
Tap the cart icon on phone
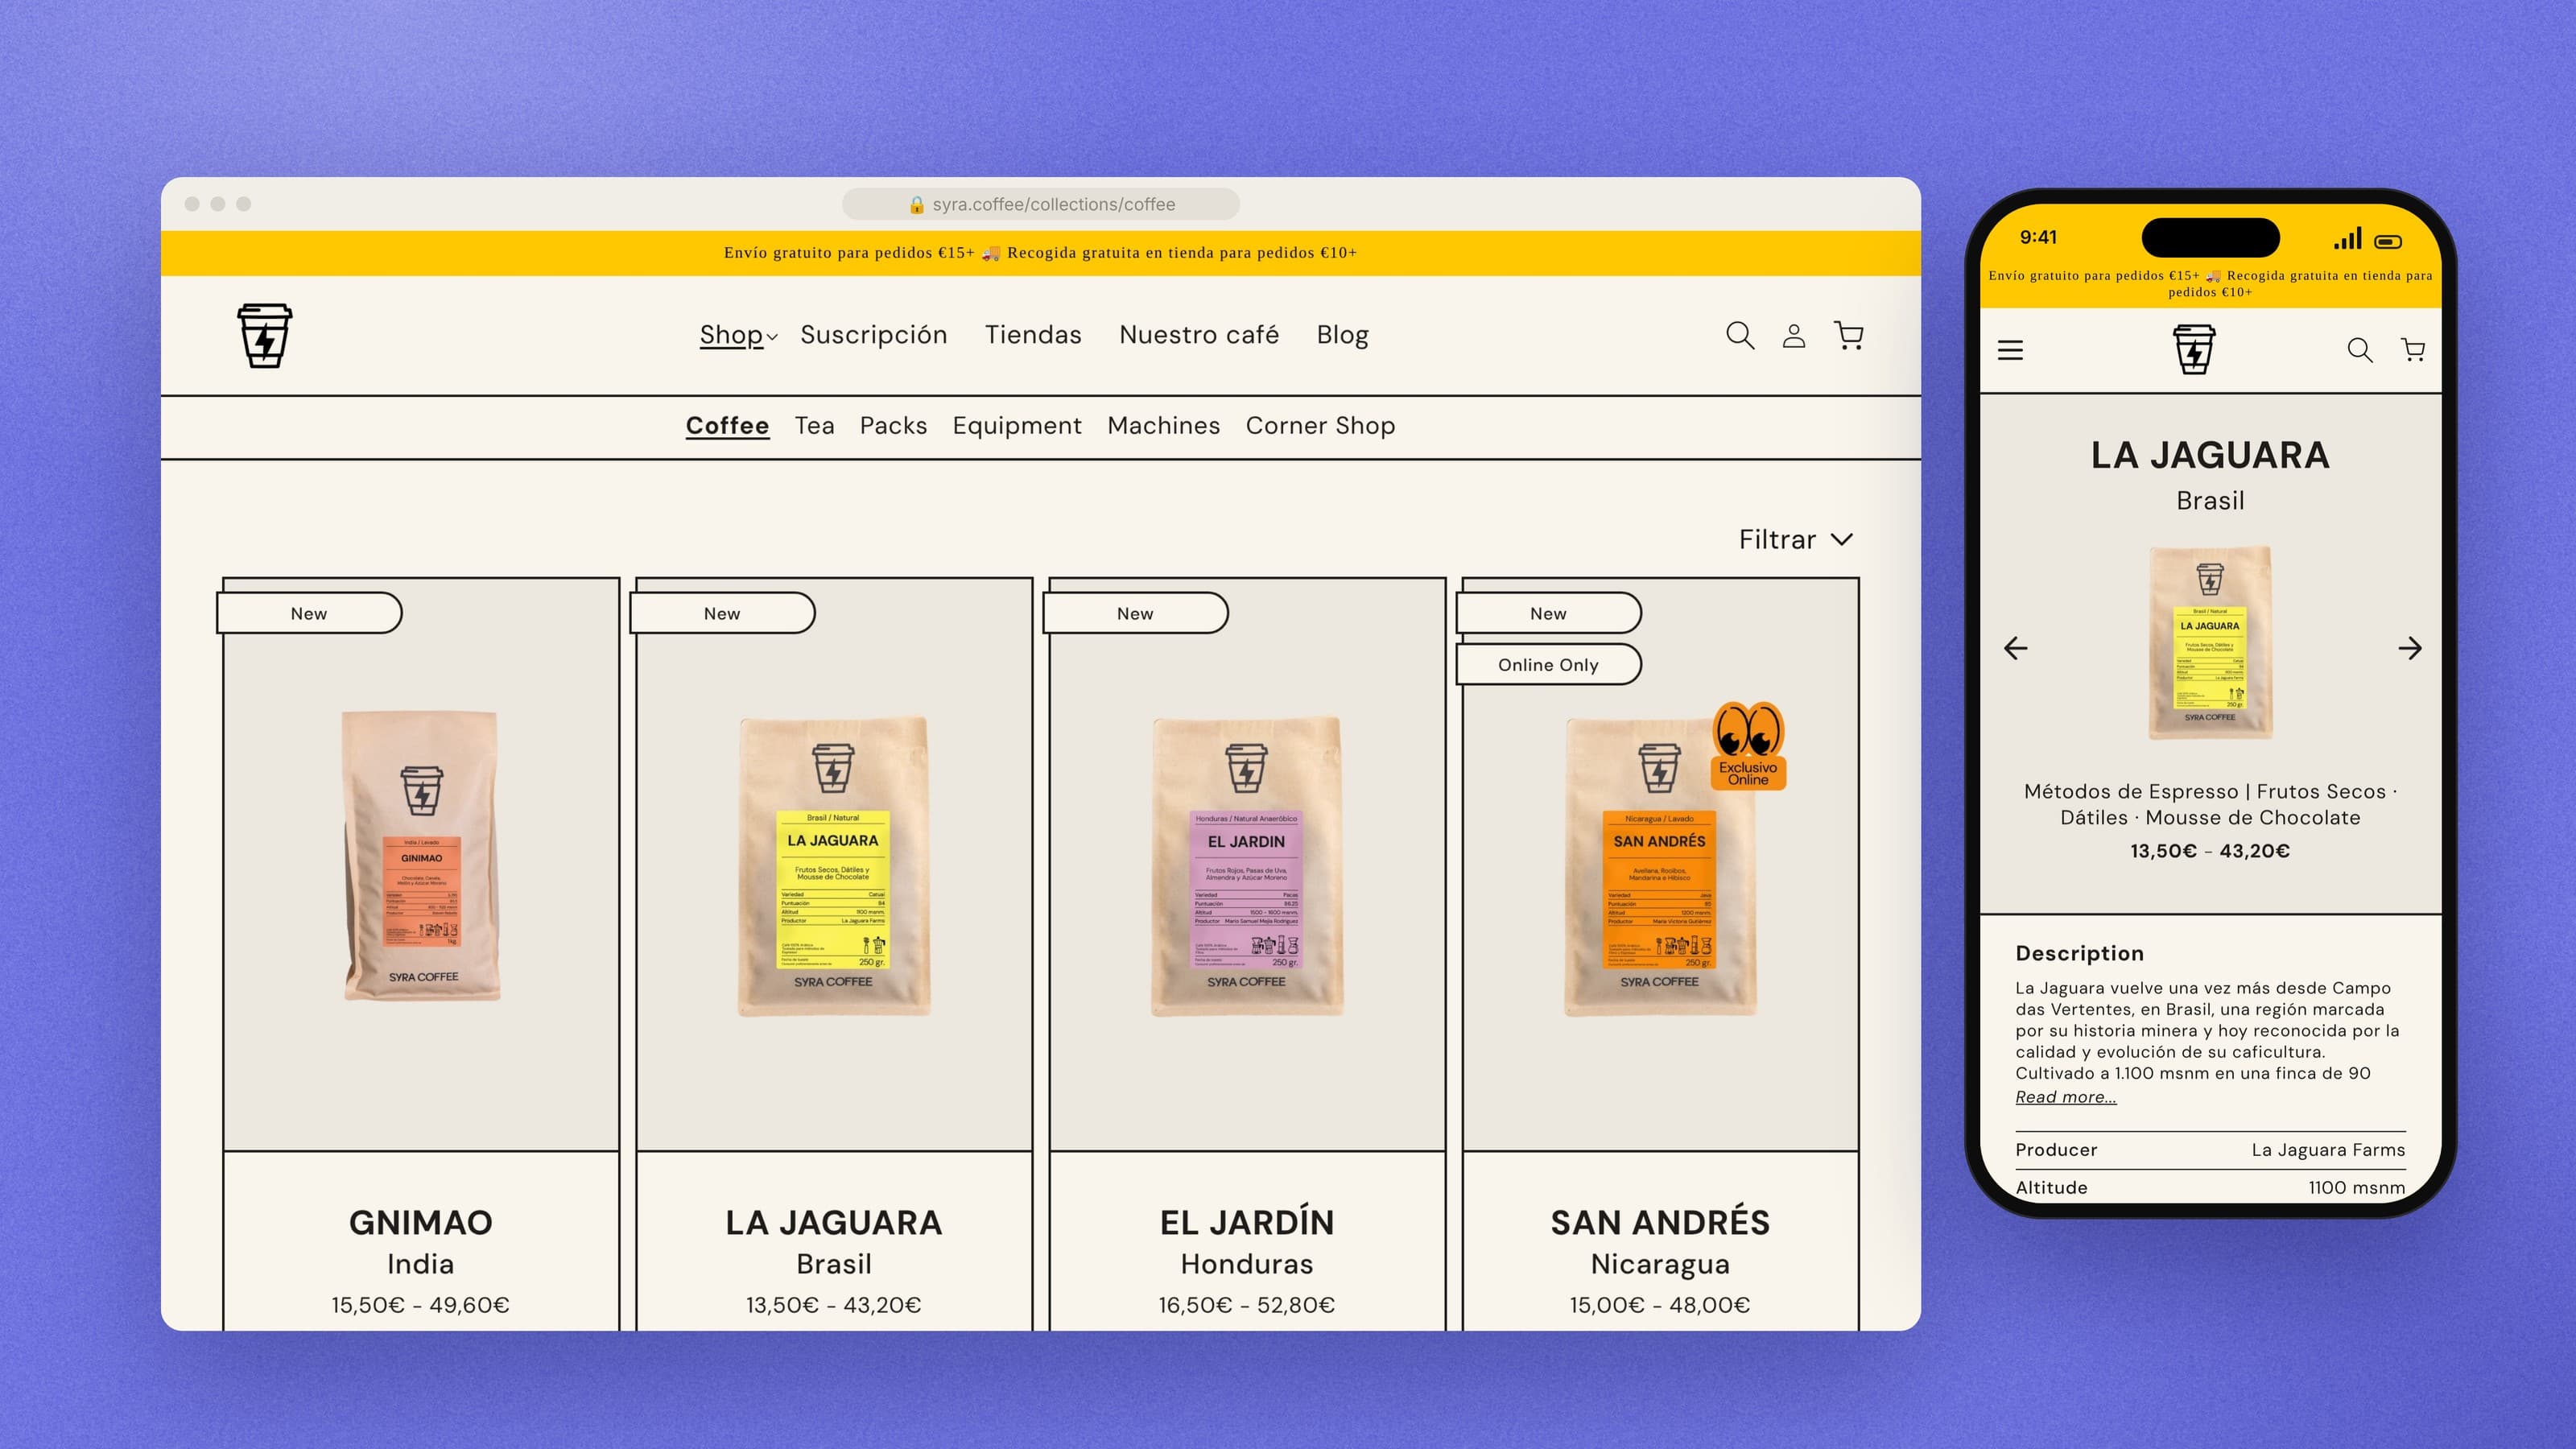(2413, 350)
